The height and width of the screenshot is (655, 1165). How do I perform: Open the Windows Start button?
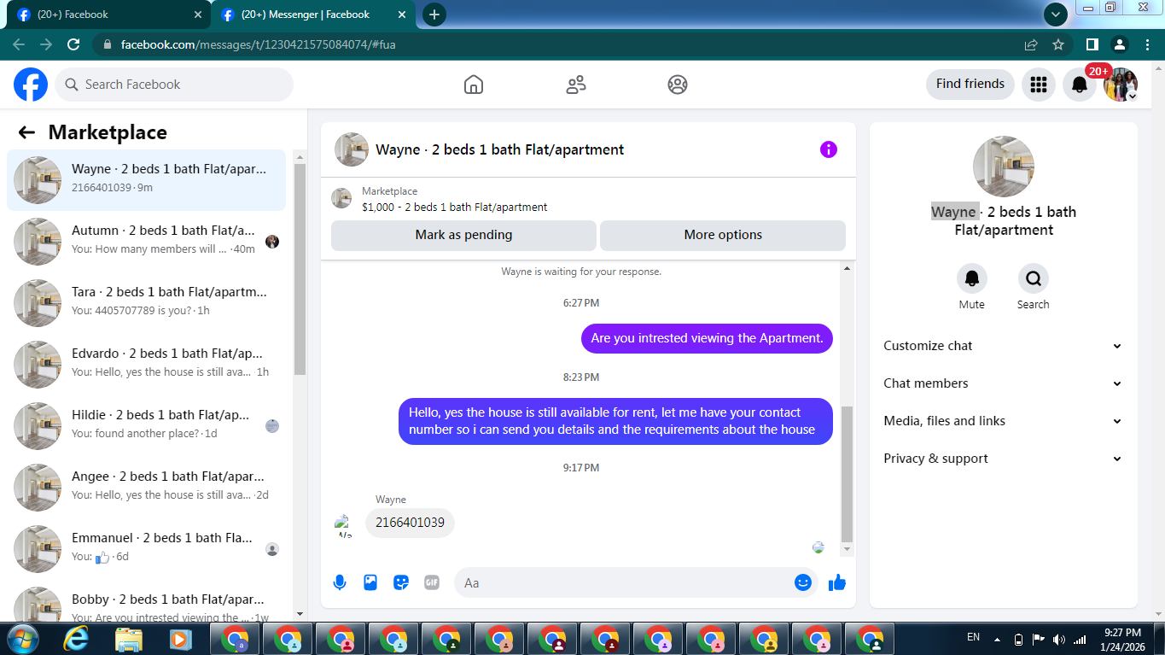coord(21,639)
